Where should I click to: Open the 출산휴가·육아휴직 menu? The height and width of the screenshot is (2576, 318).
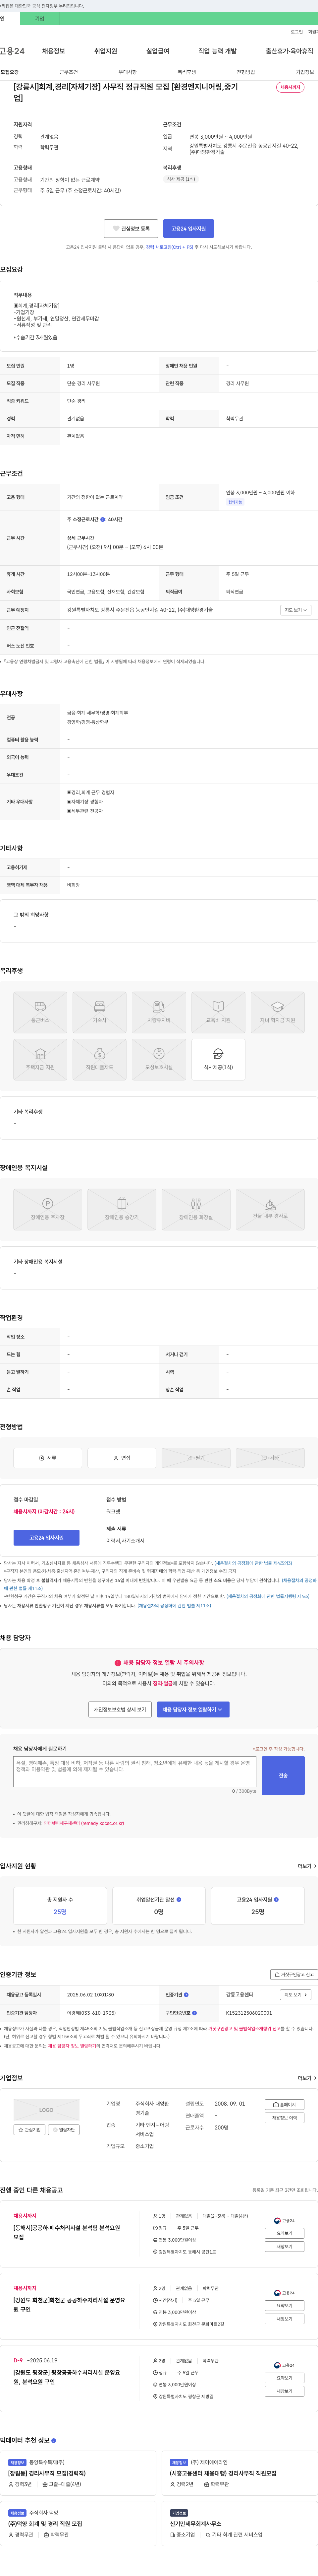tap(289, 51)
